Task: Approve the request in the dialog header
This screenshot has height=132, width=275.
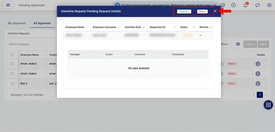Action: point(184,11)
